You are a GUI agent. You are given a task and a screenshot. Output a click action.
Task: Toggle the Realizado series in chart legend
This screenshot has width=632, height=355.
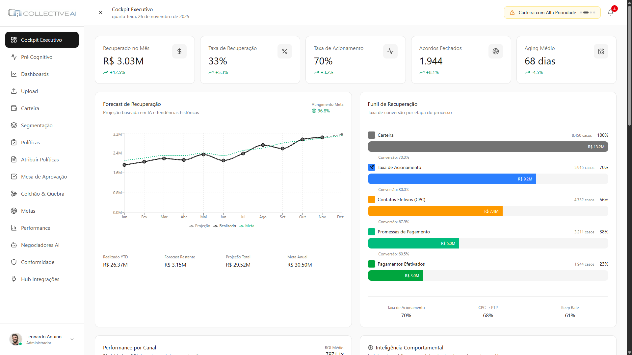point(225,226)
